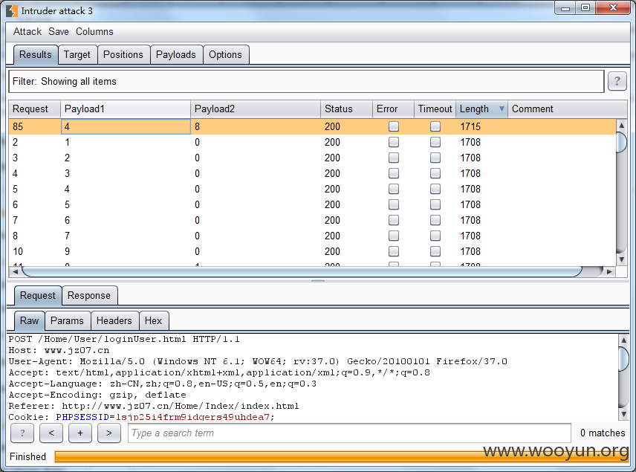Image resolution: width=636 pixels, height=472 pixels.
Task: Switch to the Hex view tab
Action: coord(153,320)
